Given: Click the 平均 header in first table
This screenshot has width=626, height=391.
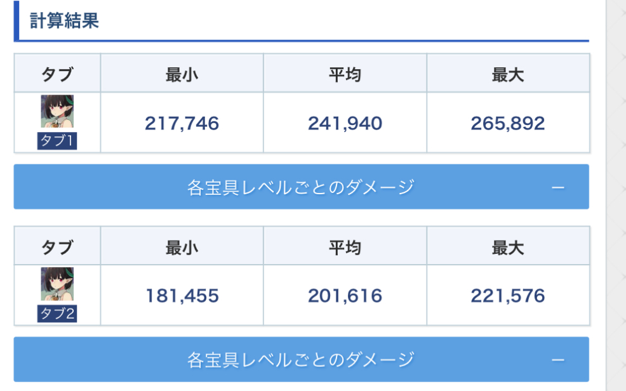Looking at the screenshot, I should pos(345,74).
